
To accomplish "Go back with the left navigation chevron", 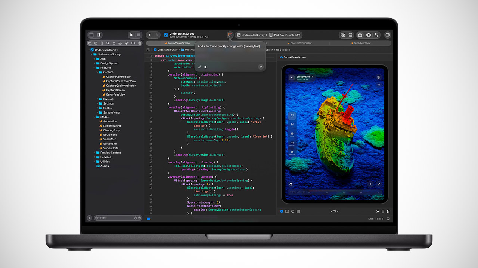I will click(149, 35).
